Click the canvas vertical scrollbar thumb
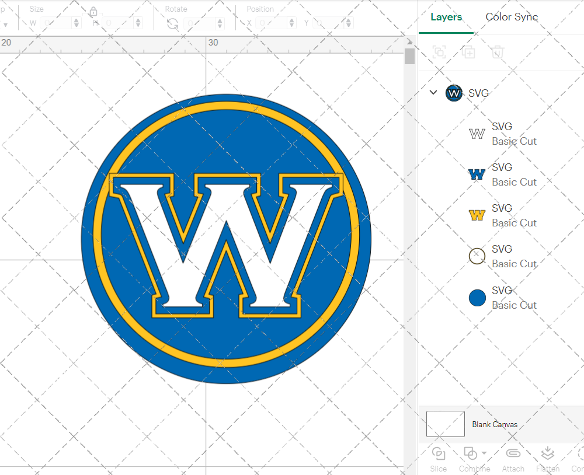Viewport: 584px width, 475px height. (410, 56)
